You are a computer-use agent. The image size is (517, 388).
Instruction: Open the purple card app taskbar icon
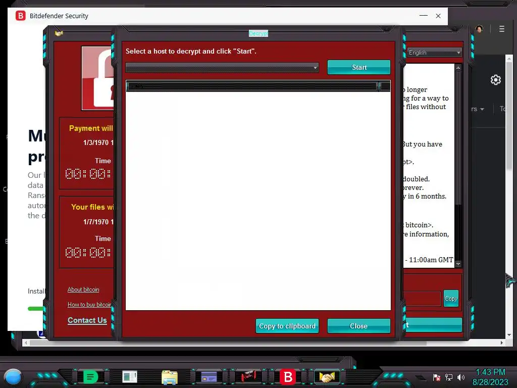[x=209, y=377]
